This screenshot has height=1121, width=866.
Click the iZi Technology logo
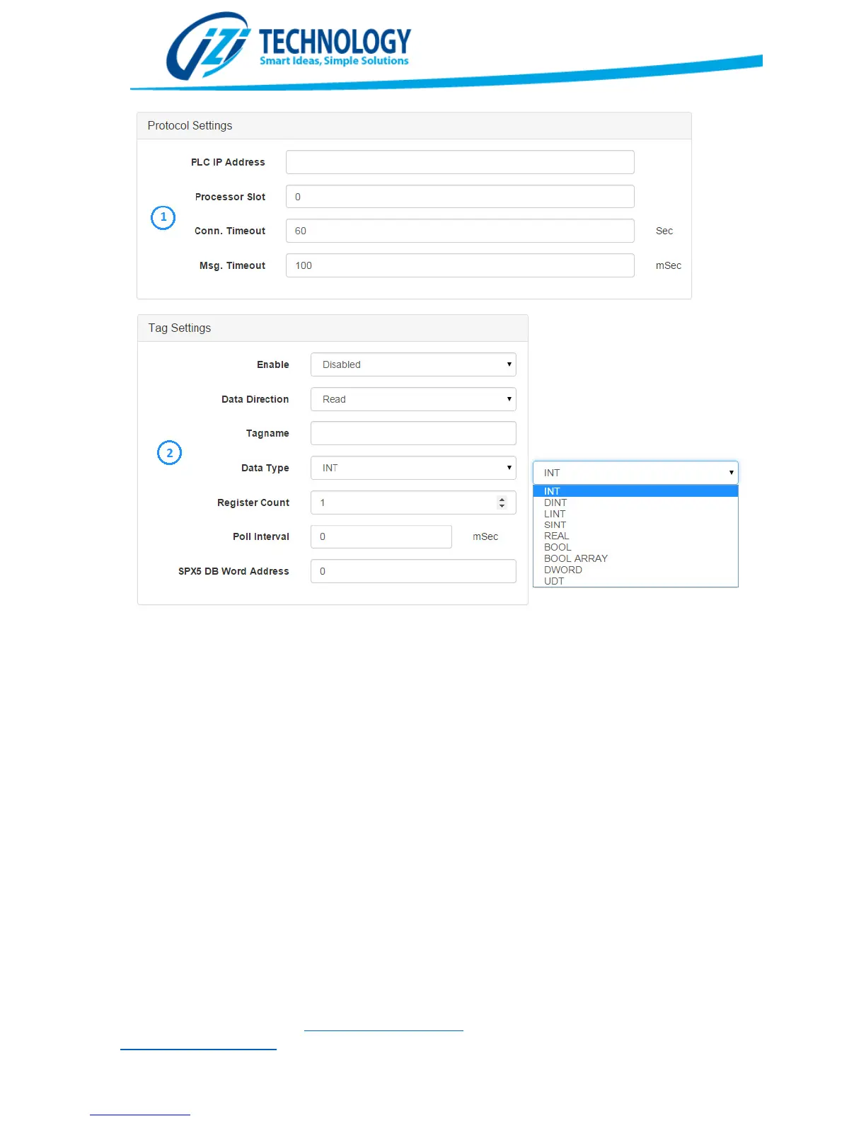click(289, 45)
